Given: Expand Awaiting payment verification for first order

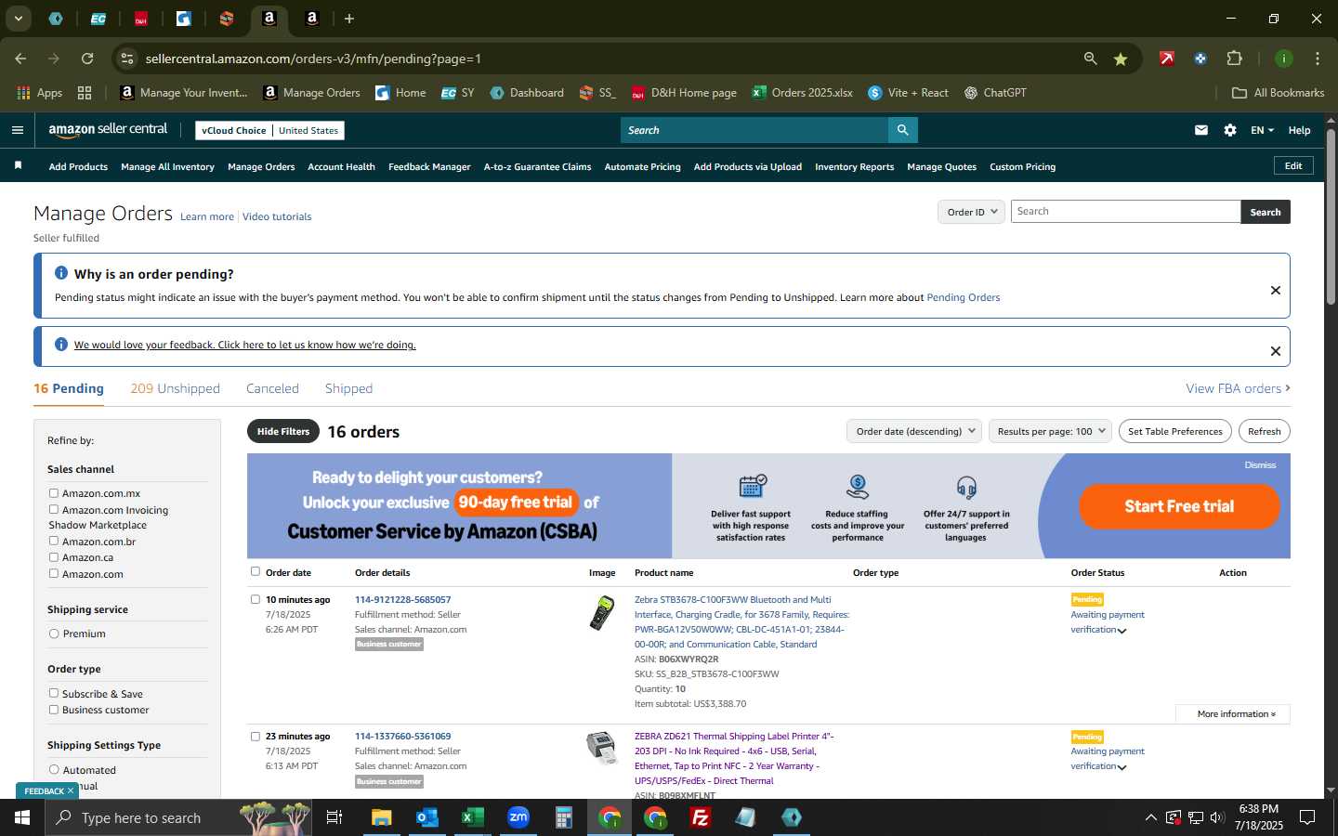Looking at the screenshot, I should 1122,631.
